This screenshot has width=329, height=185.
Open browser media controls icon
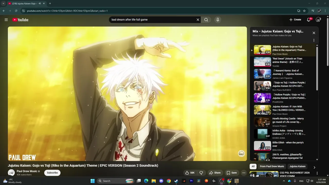pos(313,11)
